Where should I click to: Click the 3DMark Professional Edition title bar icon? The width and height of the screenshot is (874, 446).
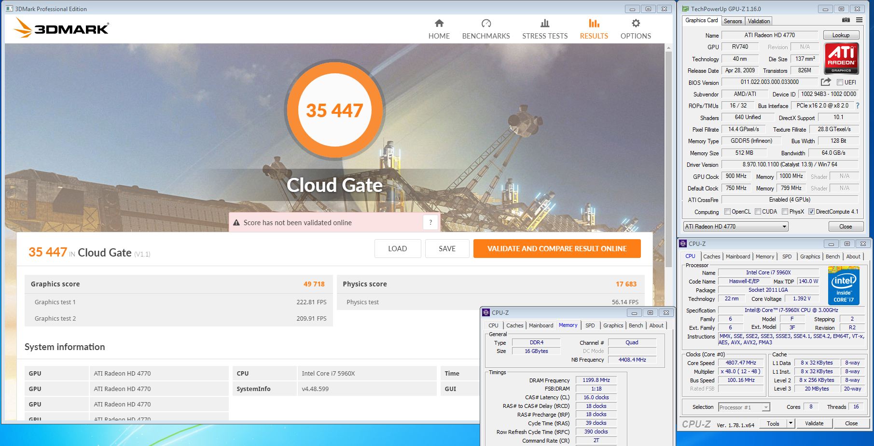pos(9,9)
